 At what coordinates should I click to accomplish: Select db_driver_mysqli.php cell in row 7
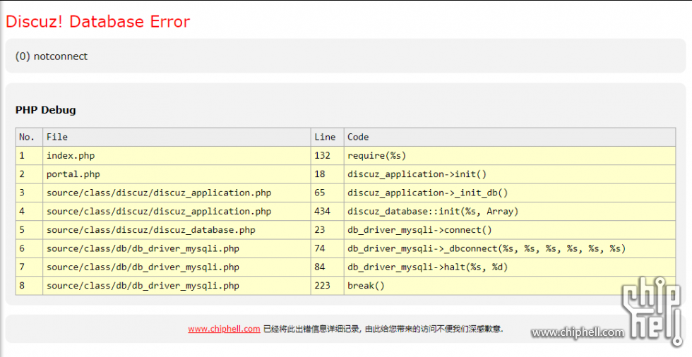click(177, 267)
